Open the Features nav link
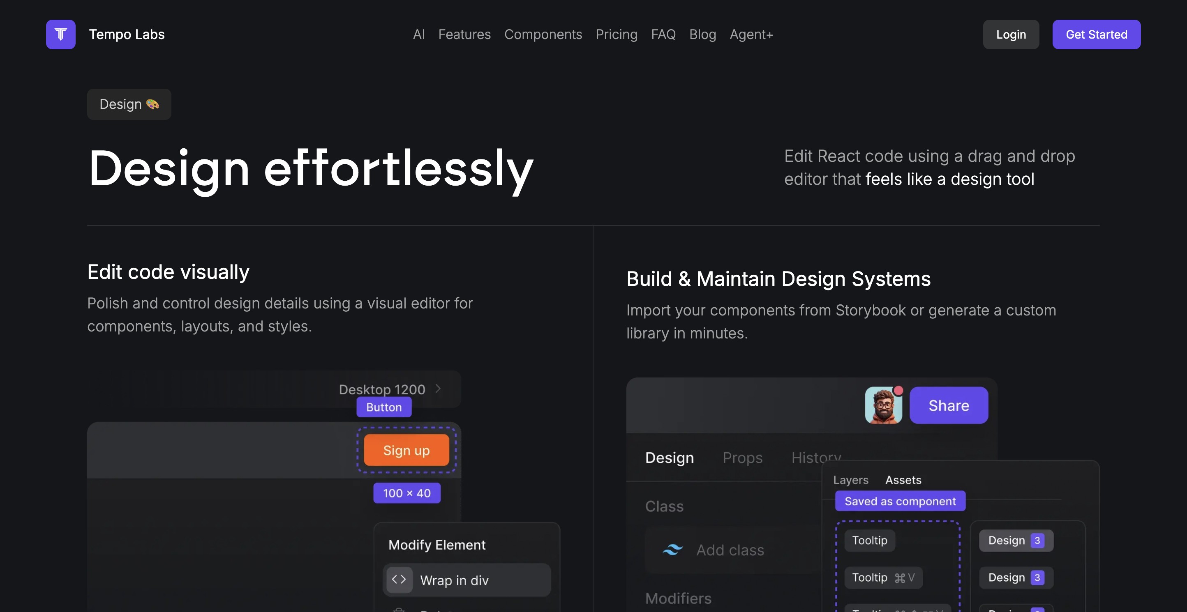The image size is (1187, 612). coord(464,35)
